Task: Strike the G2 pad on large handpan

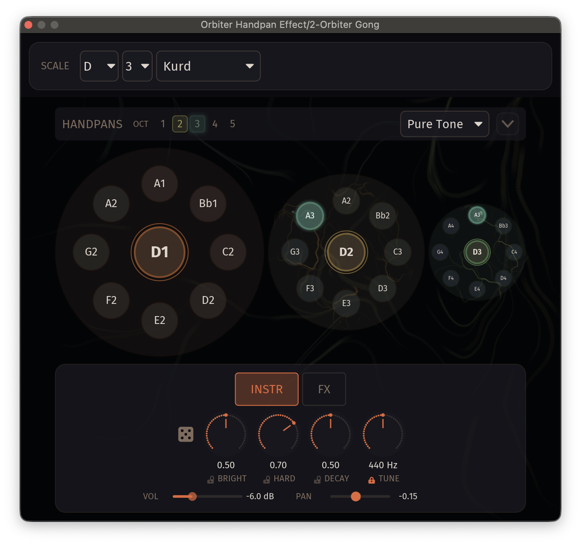Action: tap(91, 252)
